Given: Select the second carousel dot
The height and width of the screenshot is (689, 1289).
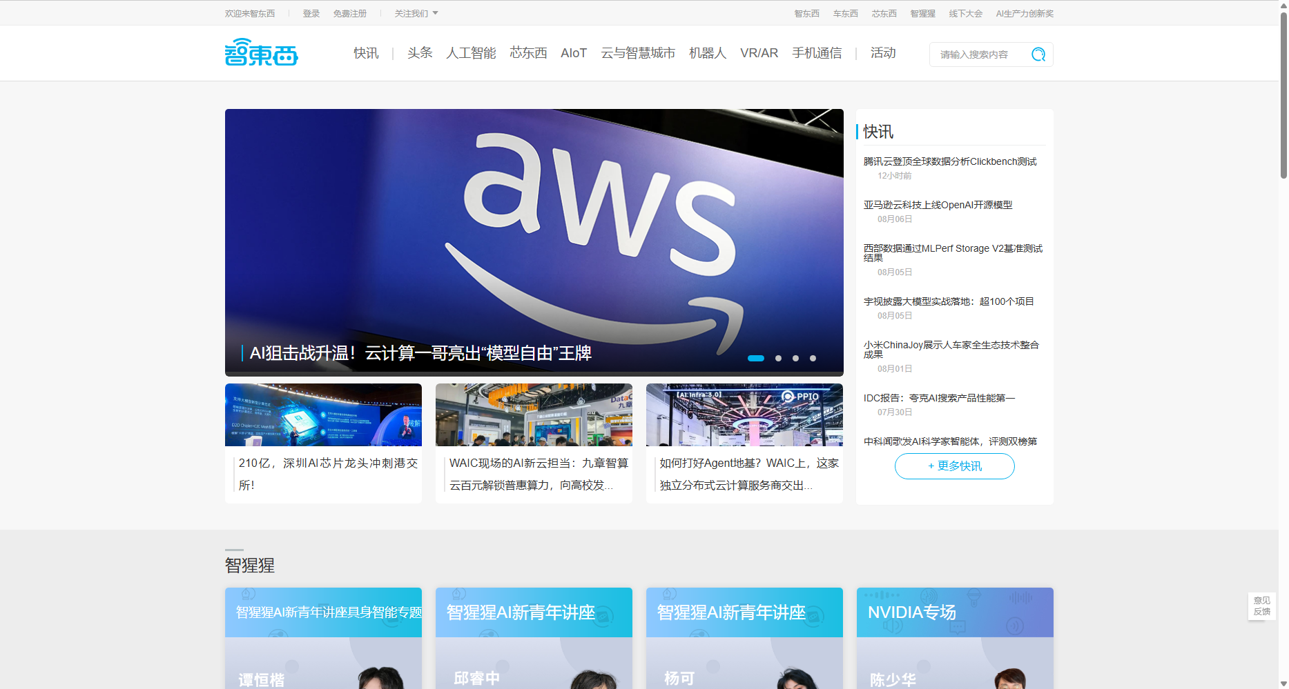Looking at the screenshot, I should click(778, 358).
